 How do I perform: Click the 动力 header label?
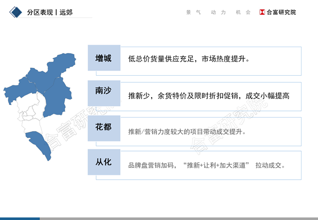[x=218, y=12]
